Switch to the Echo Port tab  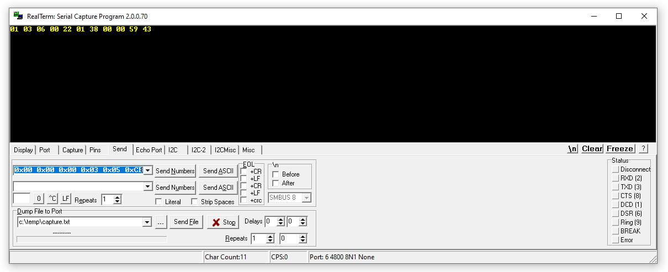[149, 150]
